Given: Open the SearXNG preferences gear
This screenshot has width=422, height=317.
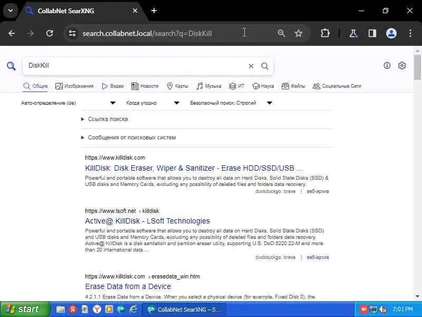Looking at the screenshot, I should [x=402, y=66].
